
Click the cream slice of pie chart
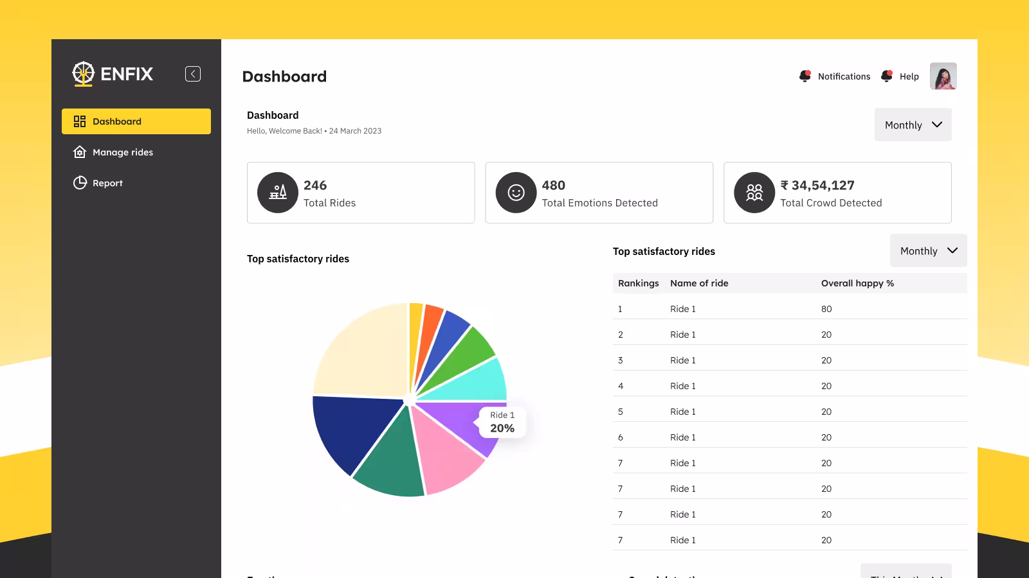(367, 355)
